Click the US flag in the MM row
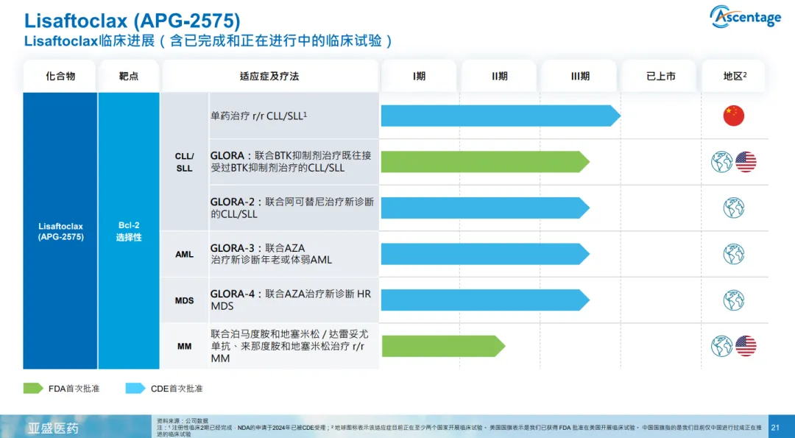This screenshot has height=438, width=795. [x=746, y=346]
